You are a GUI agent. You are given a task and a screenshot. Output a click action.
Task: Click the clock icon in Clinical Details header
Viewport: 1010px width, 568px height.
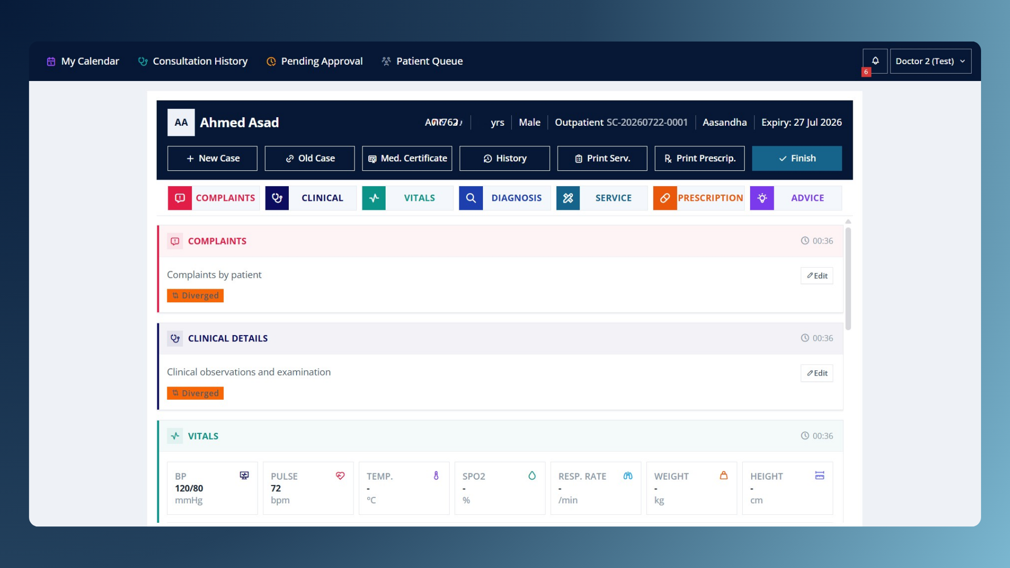click(x=805, y=338)
